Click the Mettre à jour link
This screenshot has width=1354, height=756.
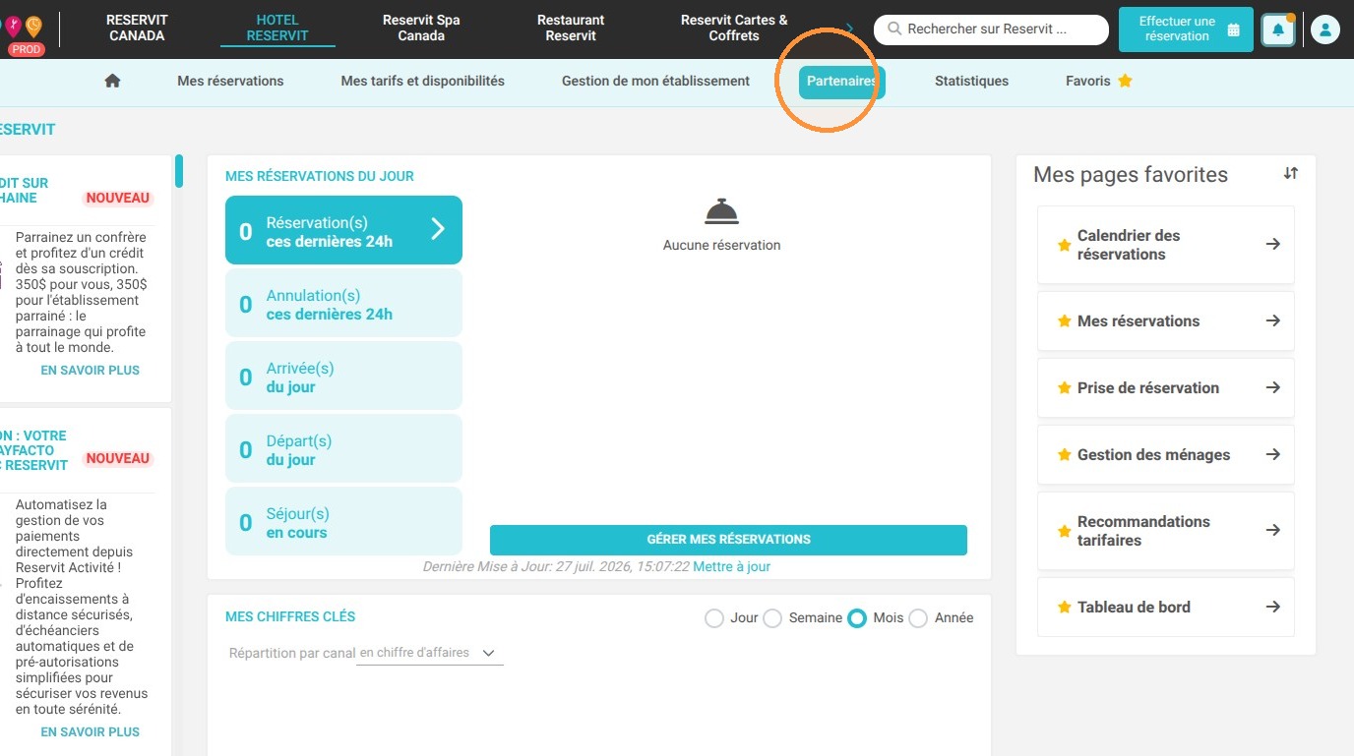(731, 567)
